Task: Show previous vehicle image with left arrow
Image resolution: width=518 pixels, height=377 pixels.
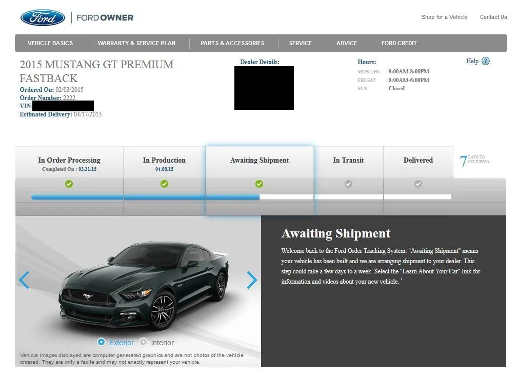Action: [24, 280]
